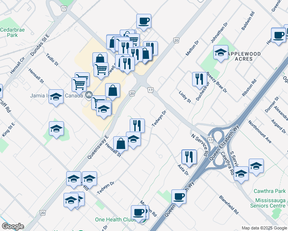Image resolution: width=288 pixels, height=231 pixels.
Task: Click the cafe icon at top of map
Action: (144, 21)
